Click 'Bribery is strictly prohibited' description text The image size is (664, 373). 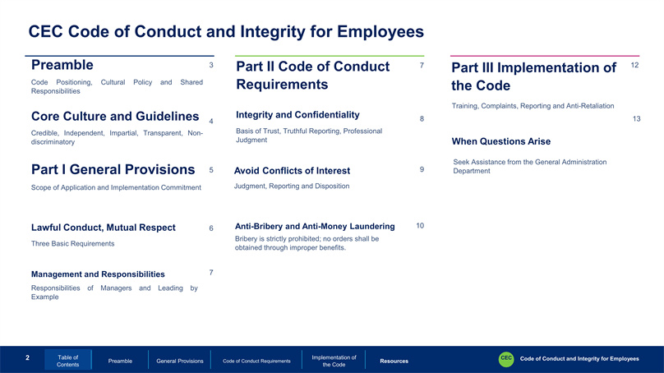tap(307, 243)
